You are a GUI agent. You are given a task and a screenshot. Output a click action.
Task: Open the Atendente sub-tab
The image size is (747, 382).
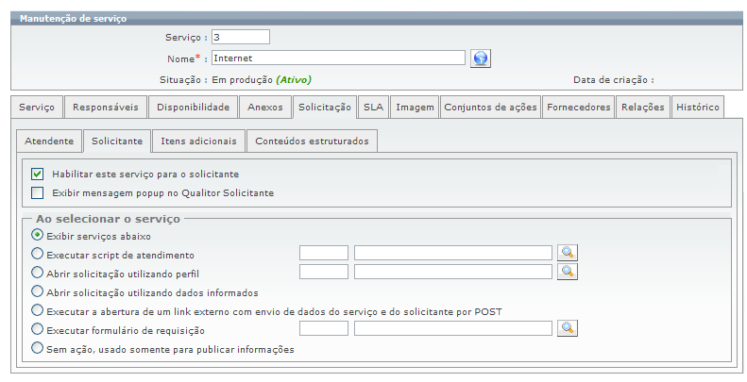coord(49,141)
